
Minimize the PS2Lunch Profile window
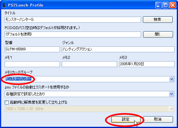(158, 5)
